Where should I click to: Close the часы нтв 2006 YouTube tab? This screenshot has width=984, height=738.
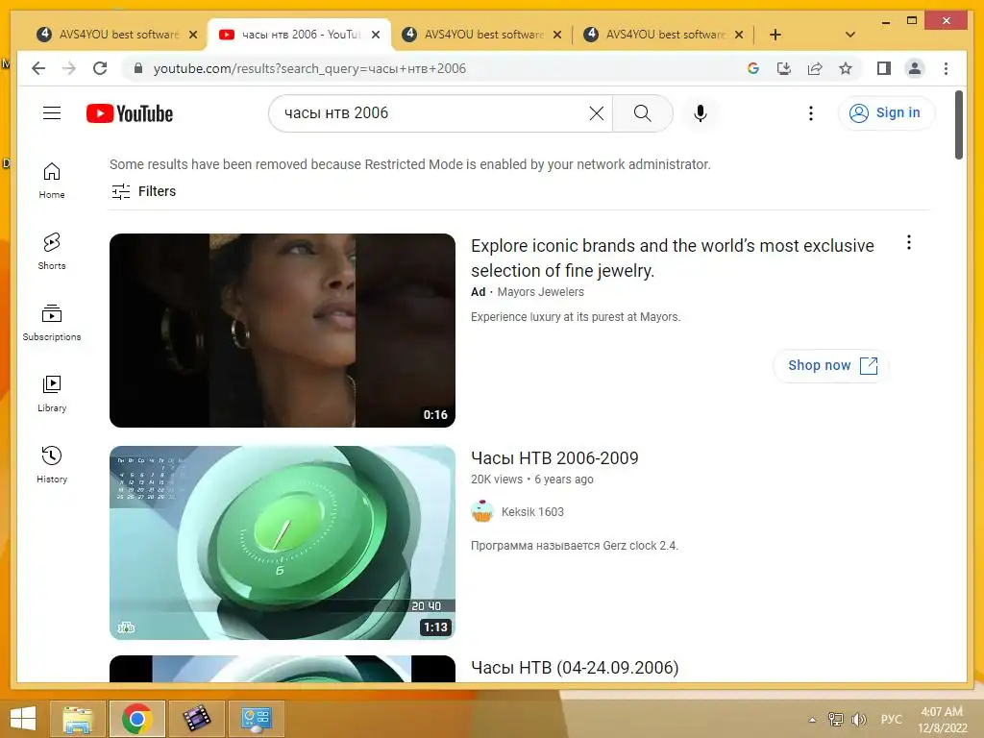tap(376, 35)
